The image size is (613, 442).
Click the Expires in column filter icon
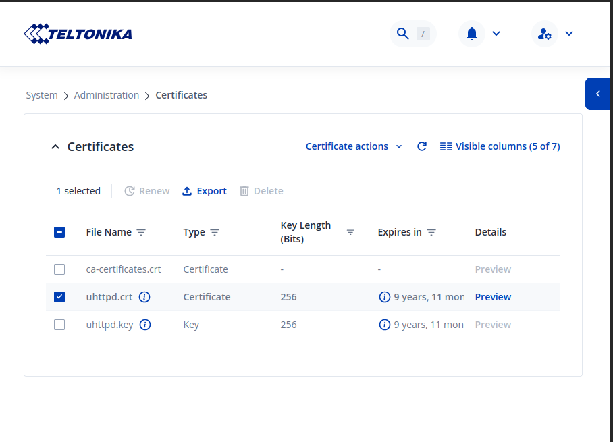coord(431,232)
